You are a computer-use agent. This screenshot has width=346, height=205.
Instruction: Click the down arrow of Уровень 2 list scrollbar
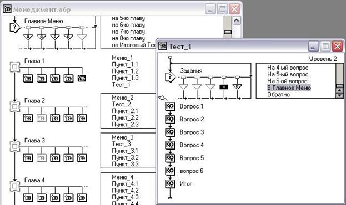(339, 95)
